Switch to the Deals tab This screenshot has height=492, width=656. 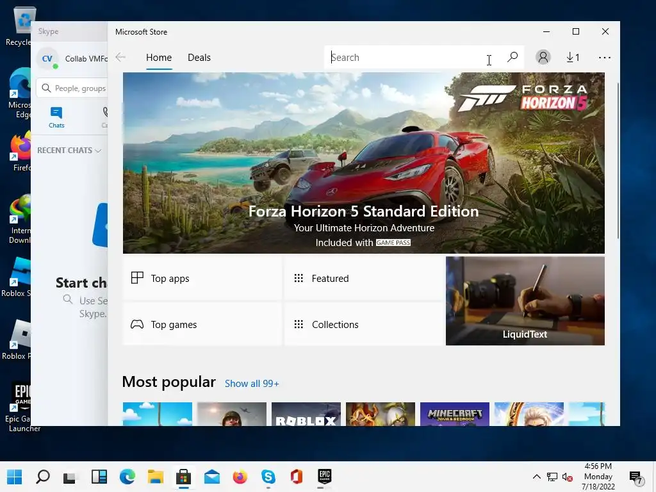[199, 57]
